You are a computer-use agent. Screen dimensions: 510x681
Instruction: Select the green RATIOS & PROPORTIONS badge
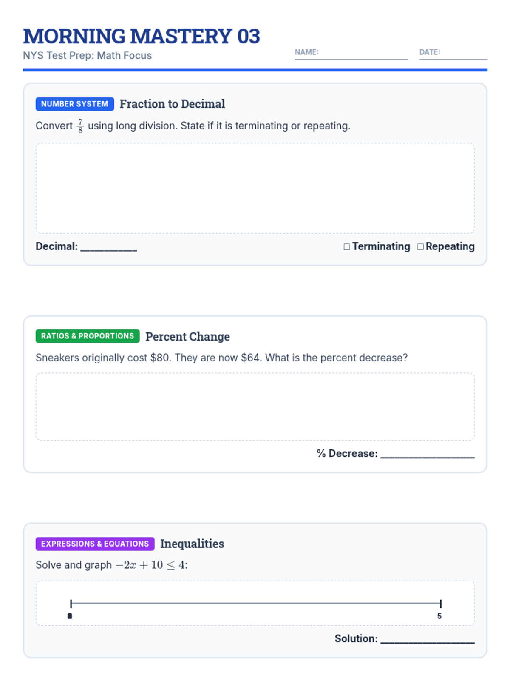[x=88, y=336]
